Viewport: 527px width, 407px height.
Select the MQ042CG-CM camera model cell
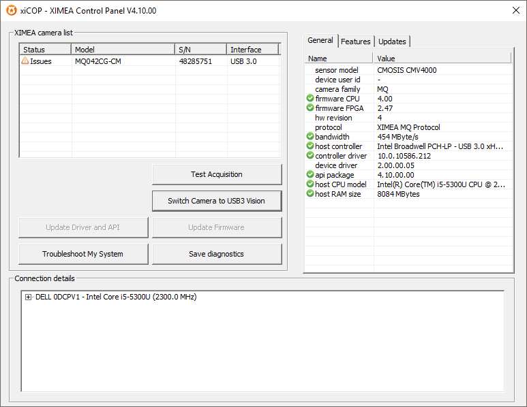[98, 61]
